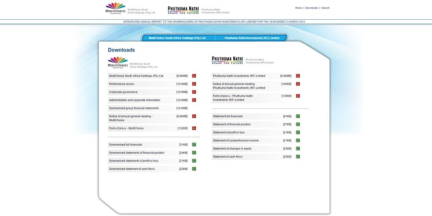Open Corporate governance download link
This screenshot has height=216, width=432.
[x=123, y=92]
